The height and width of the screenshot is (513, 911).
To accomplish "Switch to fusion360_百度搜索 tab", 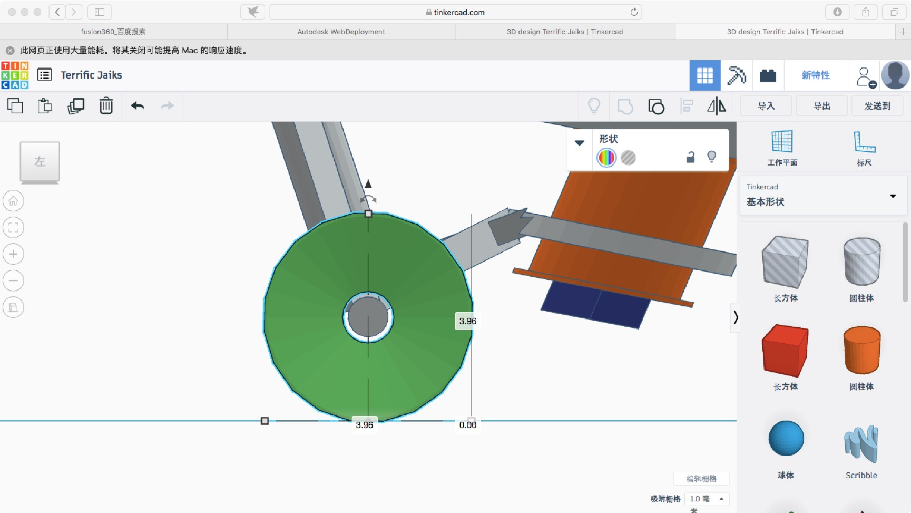I will coord(113,32).
